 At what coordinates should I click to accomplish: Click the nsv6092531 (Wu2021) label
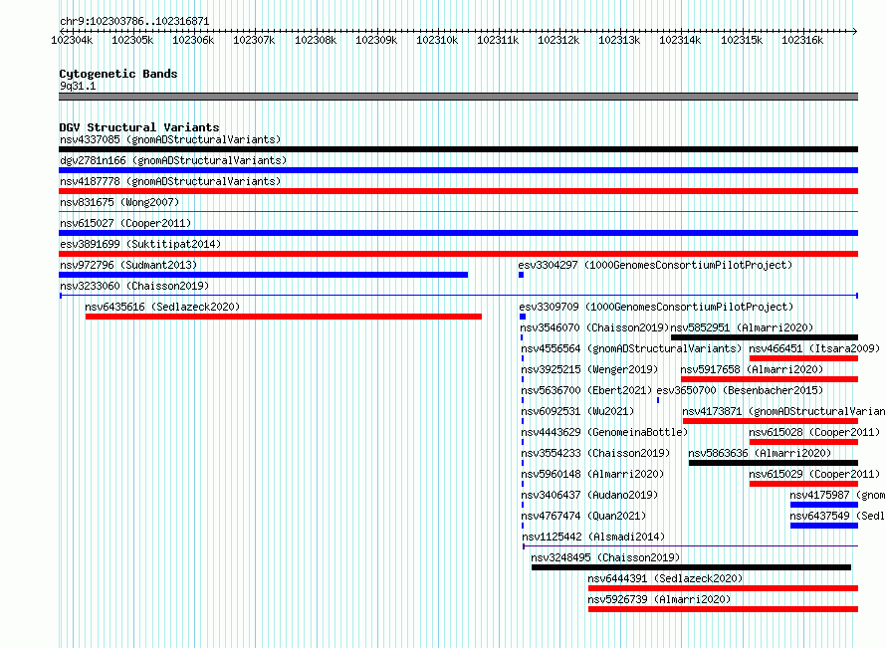click(x=577, y=411)
